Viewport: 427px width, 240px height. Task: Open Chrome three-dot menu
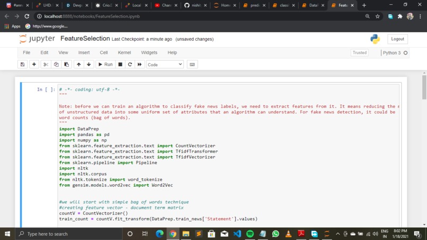pos(420,16)
